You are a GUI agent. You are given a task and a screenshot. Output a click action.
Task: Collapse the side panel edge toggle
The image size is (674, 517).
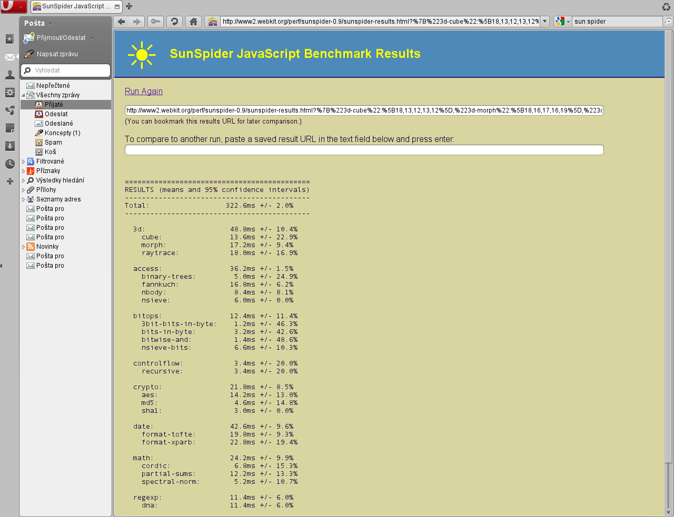click(2, 266)
